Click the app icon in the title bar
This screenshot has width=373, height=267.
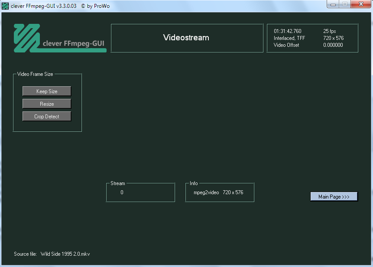point(5,6)
